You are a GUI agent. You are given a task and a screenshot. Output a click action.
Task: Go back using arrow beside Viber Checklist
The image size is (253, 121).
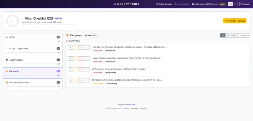pos(23,18)
